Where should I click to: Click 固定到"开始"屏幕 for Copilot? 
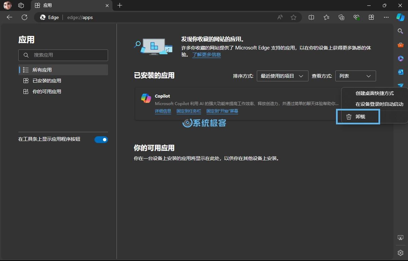222,111
